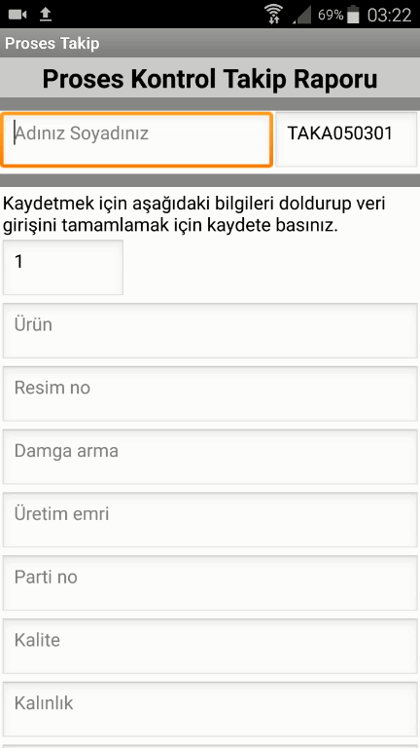Tap the Resim no field

point(210,393)
